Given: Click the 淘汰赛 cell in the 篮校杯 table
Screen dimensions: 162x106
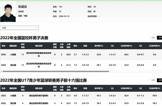Looking at the screenshot, I should [13, 65].
